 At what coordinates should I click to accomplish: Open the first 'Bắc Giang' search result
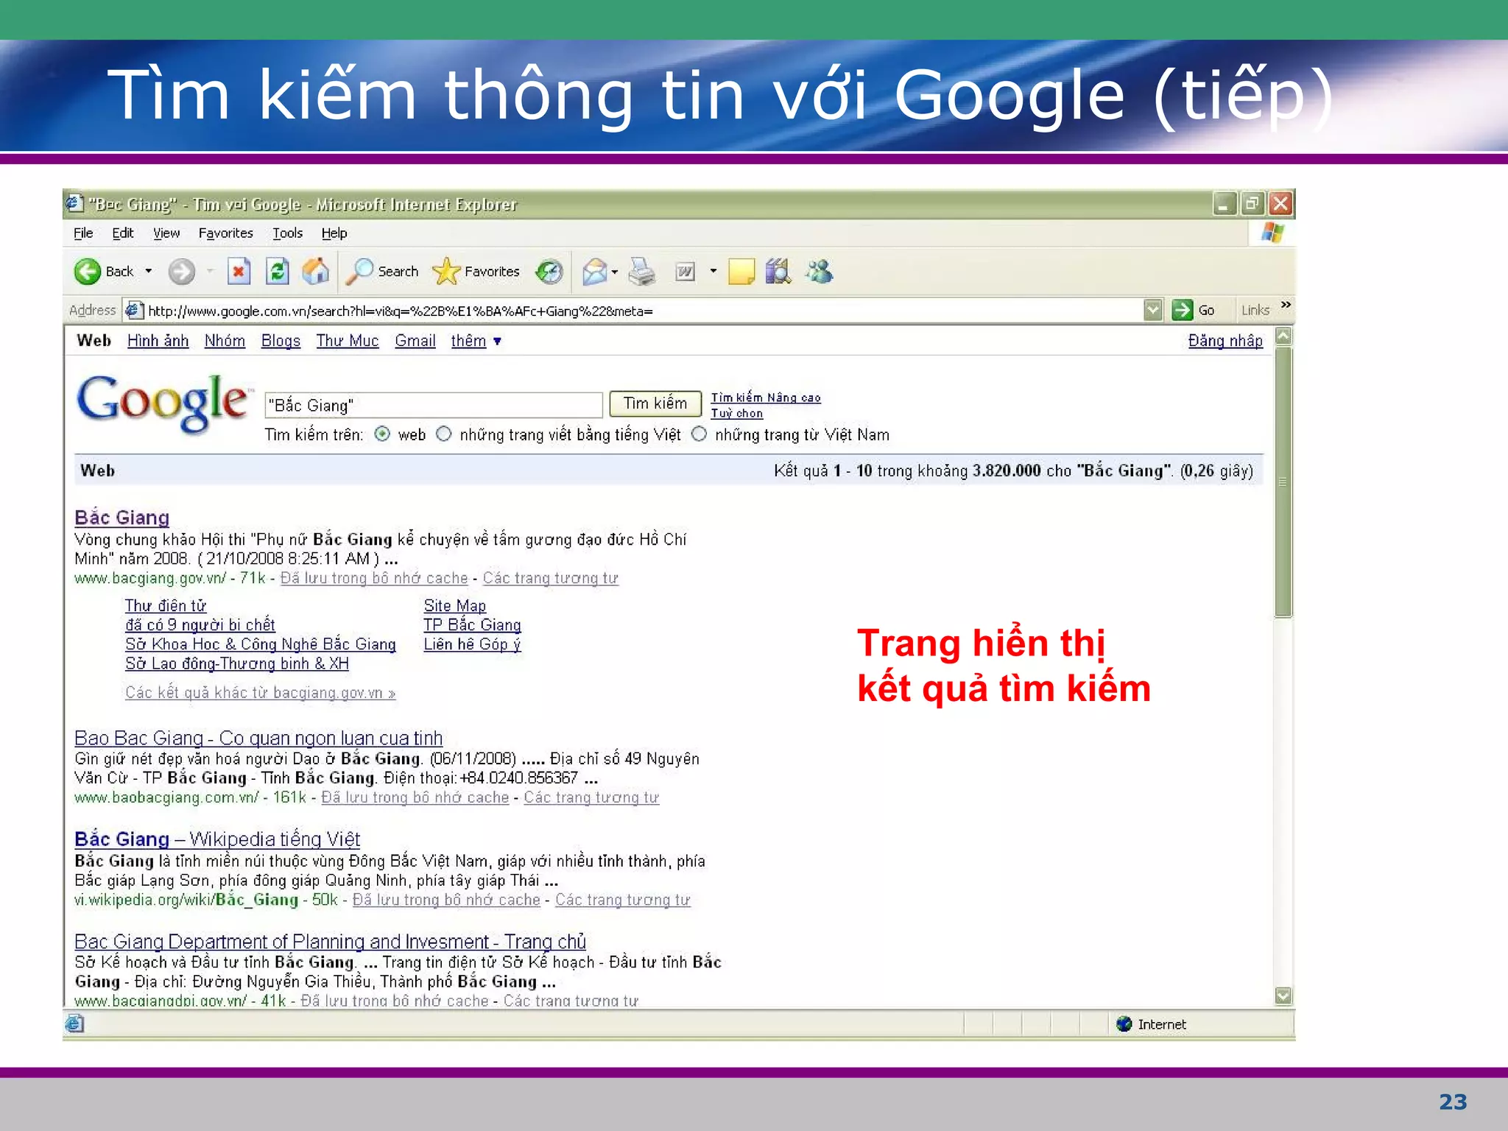(x=122, y=518)
